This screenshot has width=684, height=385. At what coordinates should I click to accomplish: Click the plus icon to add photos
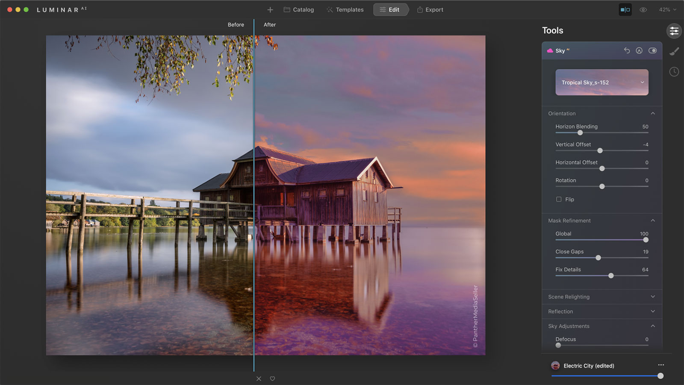(270, 10)
